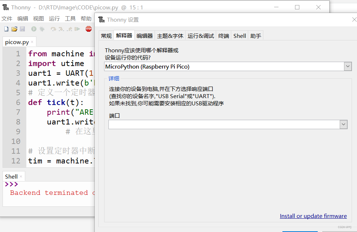Viewport: 357px width, 232px height.
Task: Select the 解释器 settings tab
Action: pyautogui.click(x=124, y=35)
